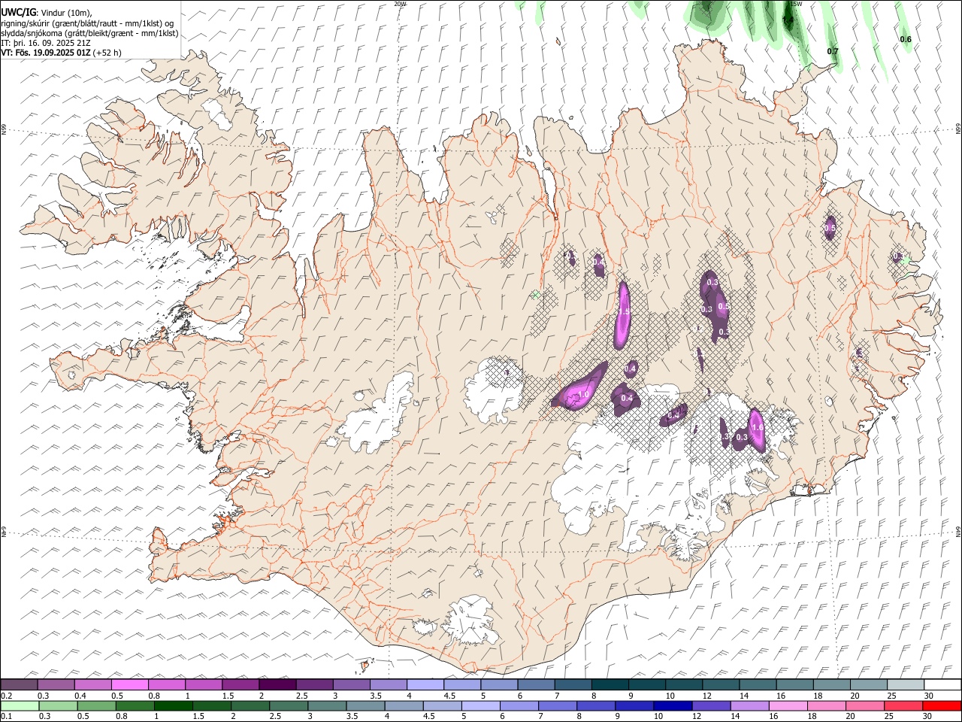Click the 15W longitude label at top edge
Screen dimensions: 962x722
pos(796,4)
